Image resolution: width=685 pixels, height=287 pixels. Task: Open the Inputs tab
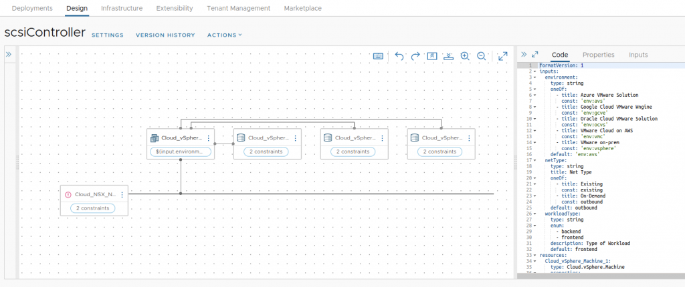[x=638, y=55]
